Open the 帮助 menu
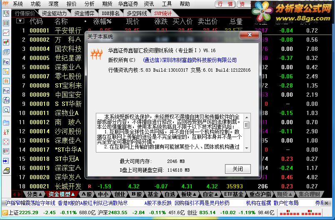Viewport: 335px width, 220px height. (x=185, y=4)
